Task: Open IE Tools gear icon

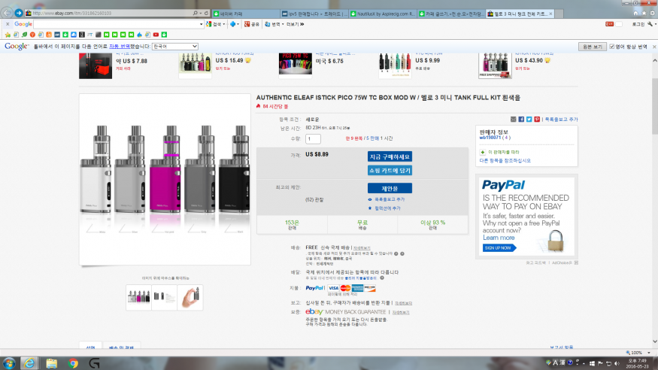Action: coord(652,14)
